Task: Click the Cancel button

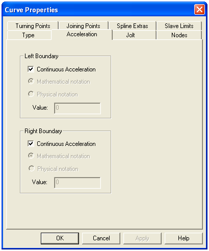Action: point(101,238)
